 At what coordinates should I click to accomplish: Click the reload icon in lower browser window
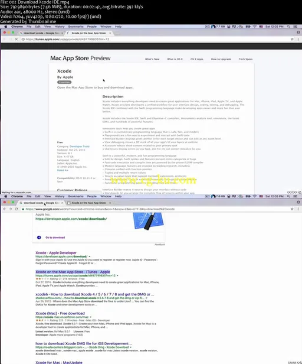(x=17, y=209)
